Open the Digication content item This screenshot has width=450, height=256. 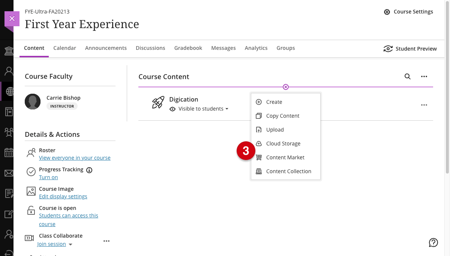tap(183, 99)
